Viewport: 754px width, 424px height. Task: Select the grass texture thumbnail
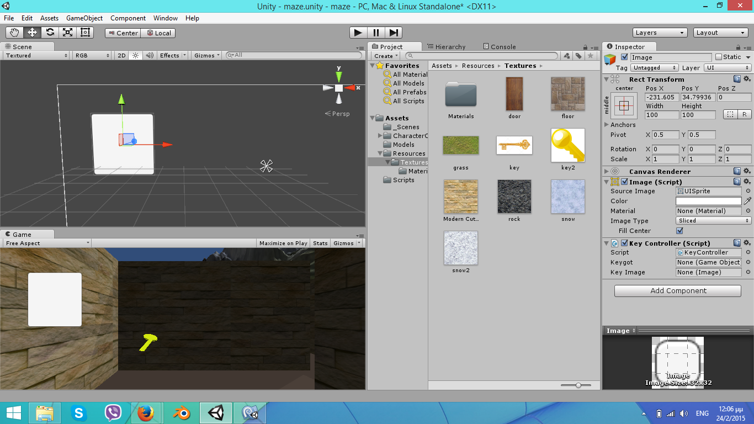(461, 145)
